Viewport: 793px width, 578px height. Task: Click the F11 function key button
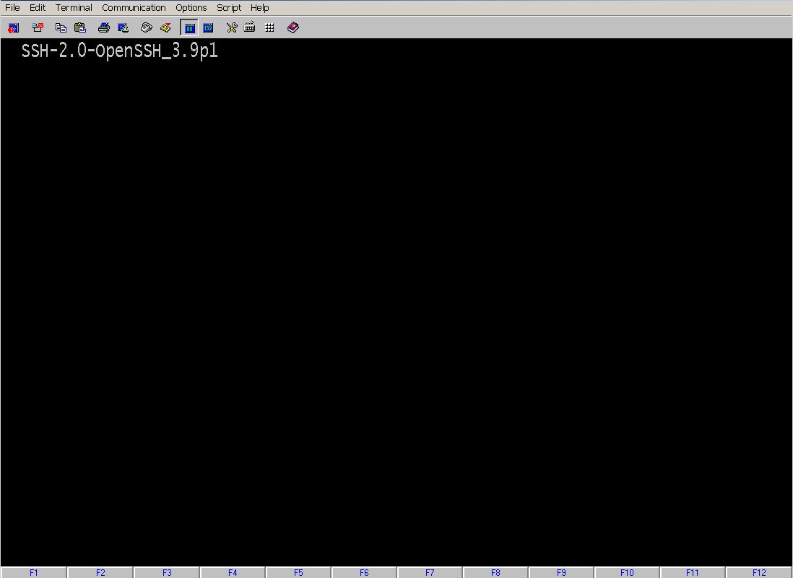pos(693,572)
